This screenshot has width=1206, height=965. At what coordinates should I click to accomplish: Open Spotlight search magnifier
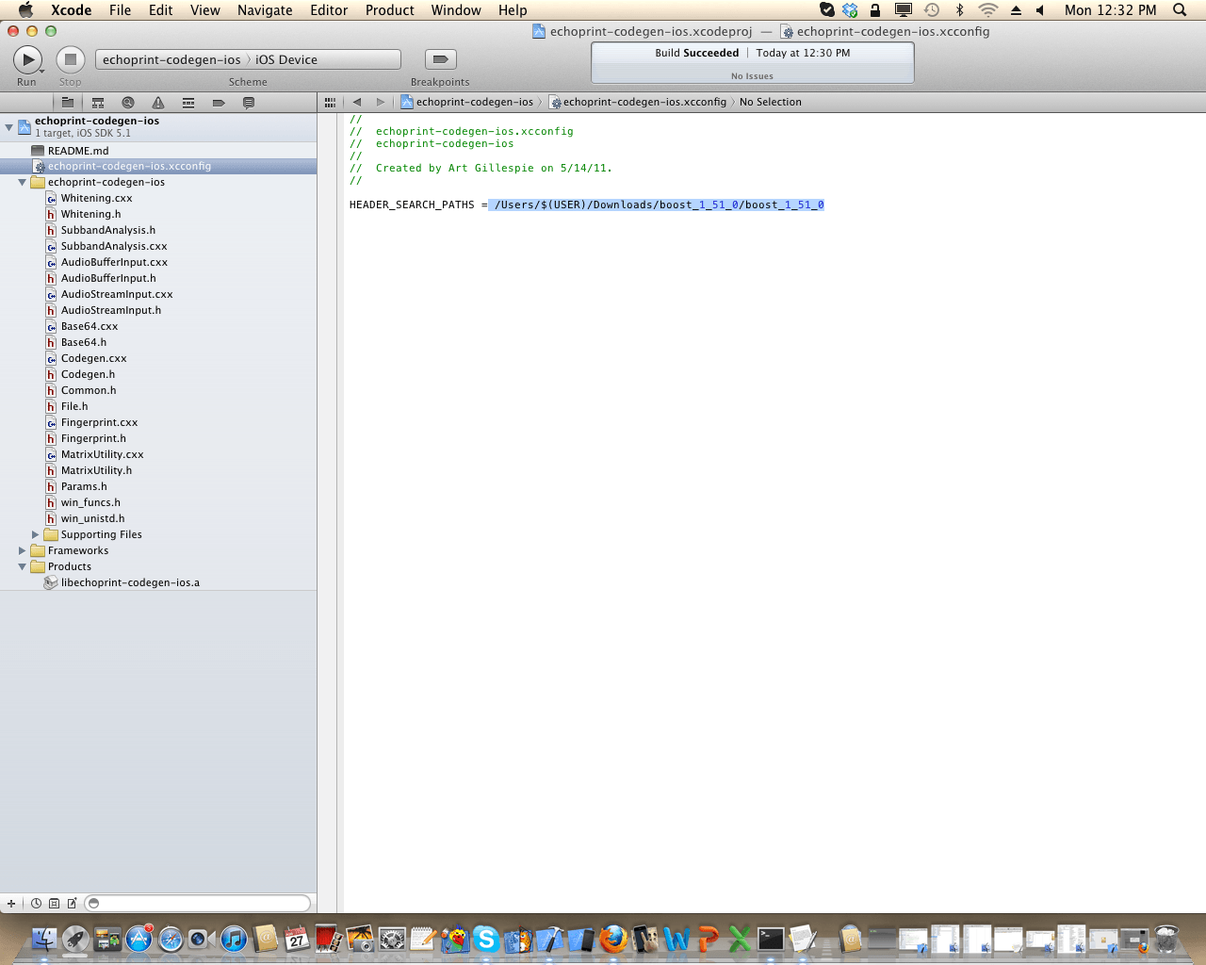pyautogui.click(x=1180, y=10)
